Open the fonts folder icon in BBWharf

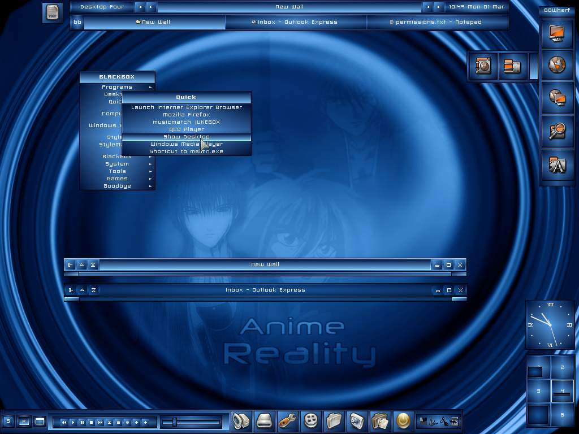[557, 164]
